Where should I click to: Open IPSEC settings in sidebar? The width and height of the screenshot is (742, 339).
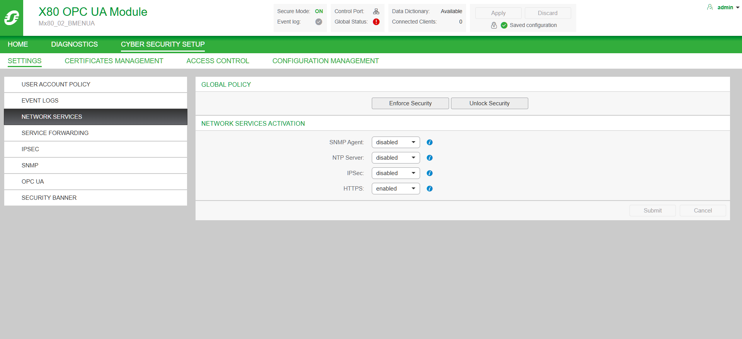[95, 149]
